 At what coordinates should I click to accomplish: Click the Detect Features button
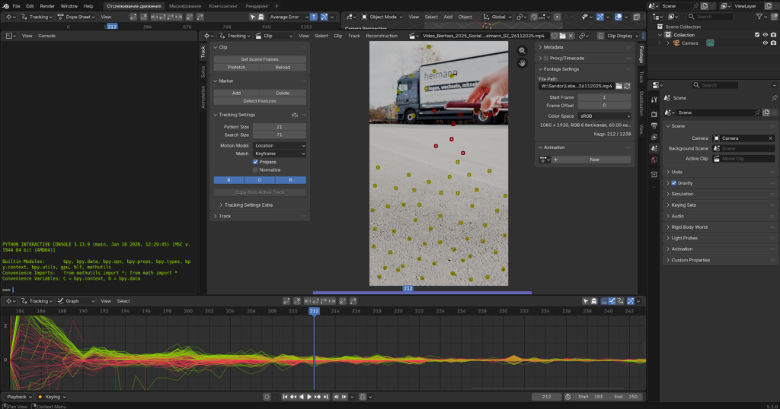click(260, 101)
